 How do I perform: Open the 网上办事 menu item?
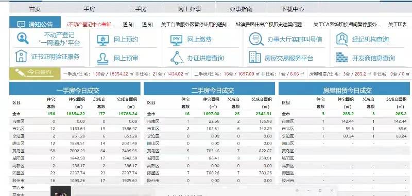tap(190, 9)
